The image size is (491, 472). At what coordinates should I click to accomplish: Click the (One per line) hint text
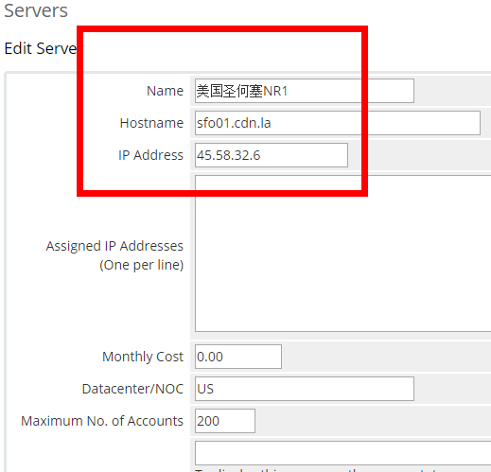click(x=142, y=265)
